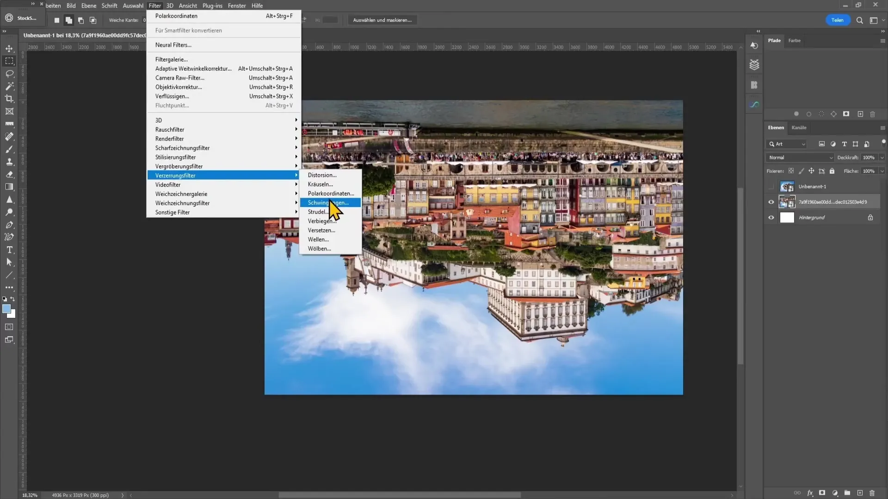Choose Strudel filter
This screenshot has height=499, width=888.
coord(330,212)
